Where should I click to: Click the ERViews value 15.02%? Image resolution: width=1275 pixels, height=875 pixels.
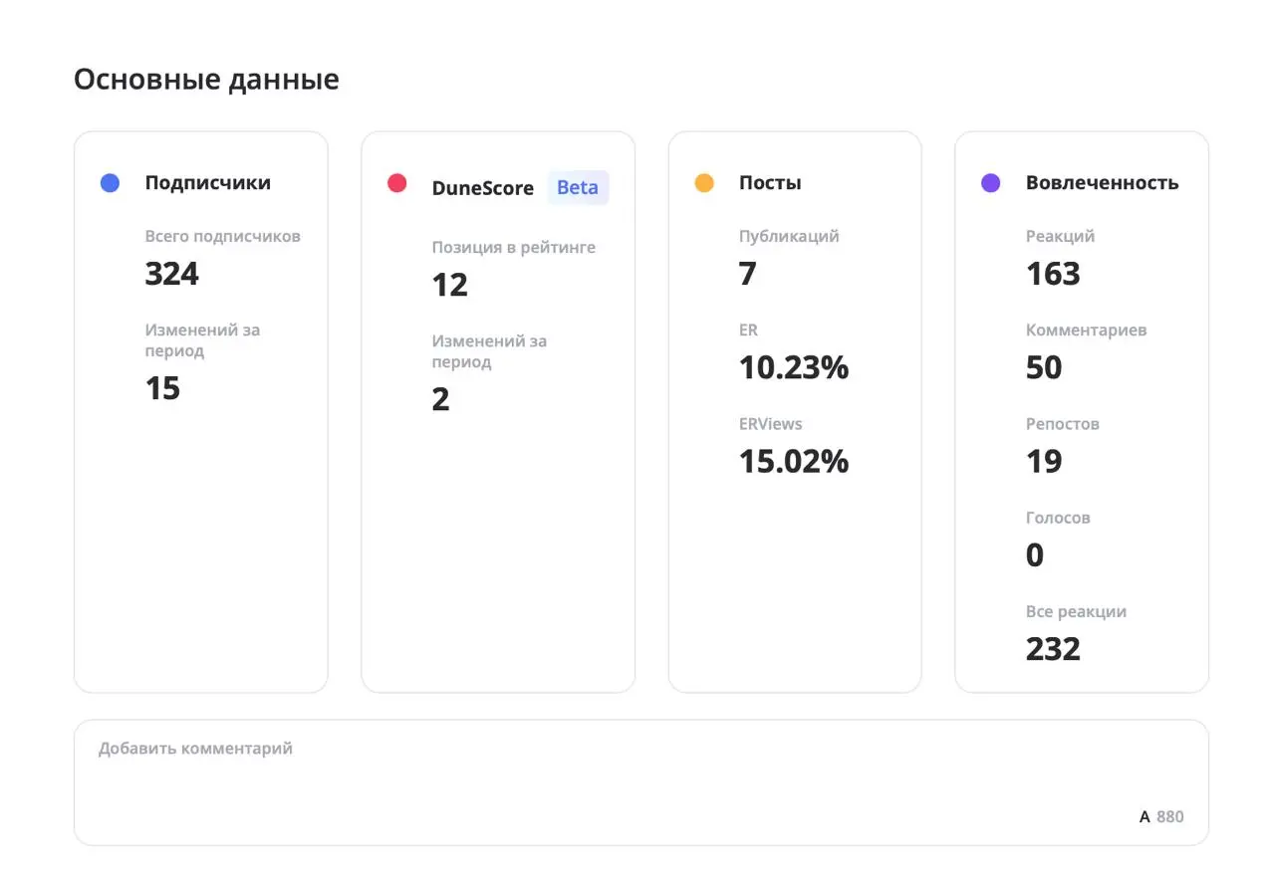click(x=794, y=461)
